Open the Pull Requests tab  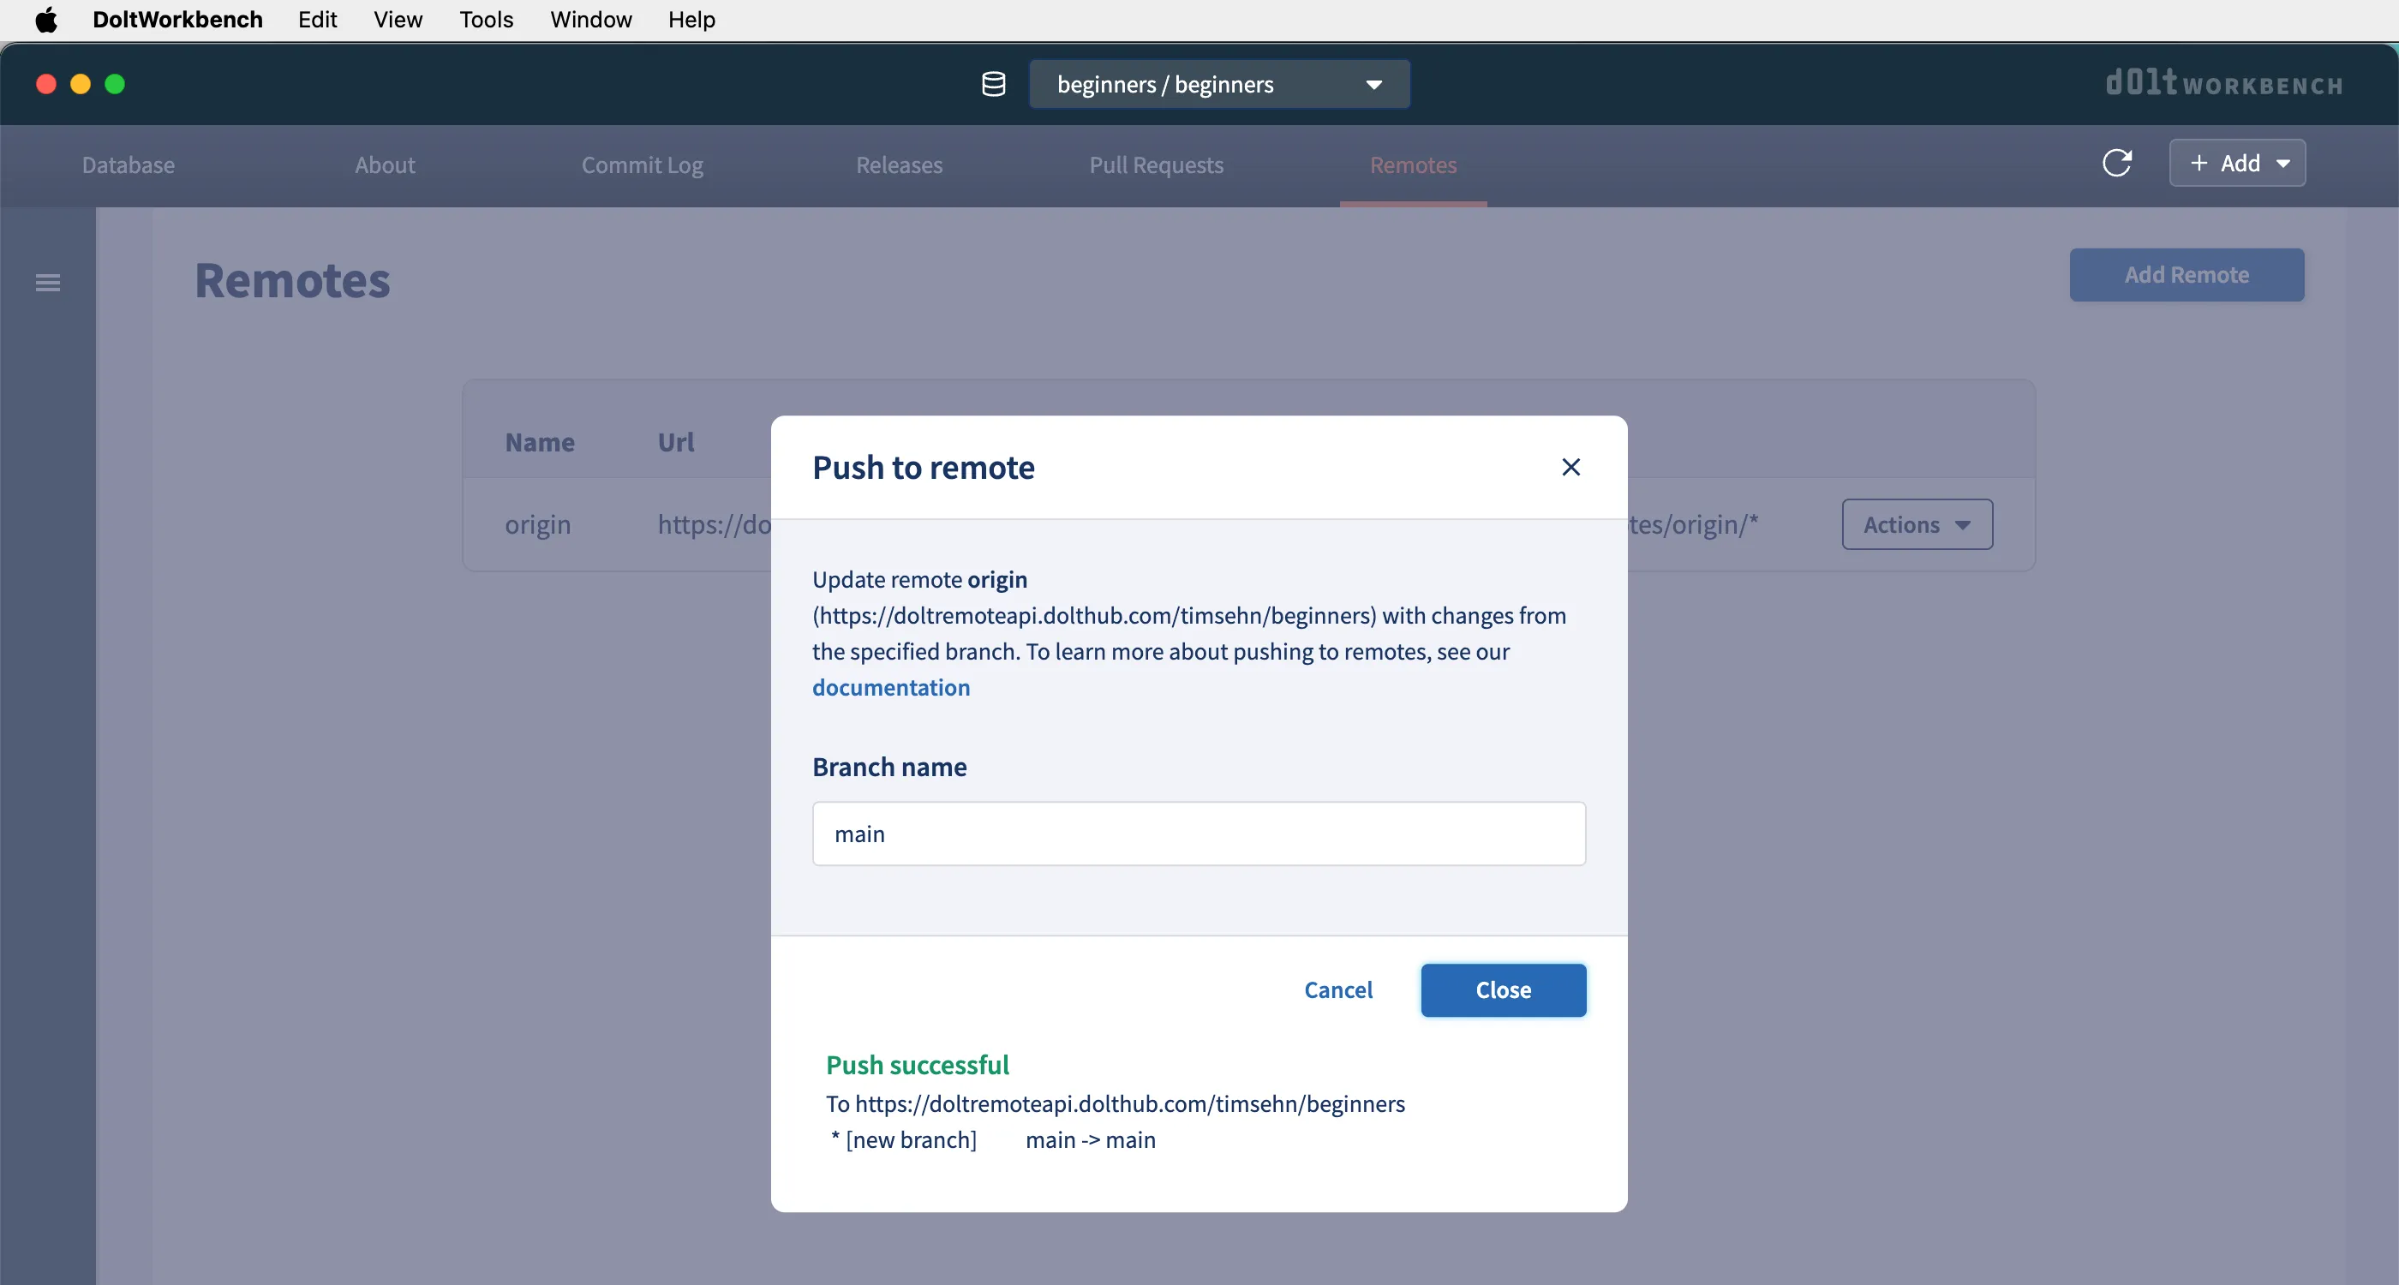point(1156,164)
